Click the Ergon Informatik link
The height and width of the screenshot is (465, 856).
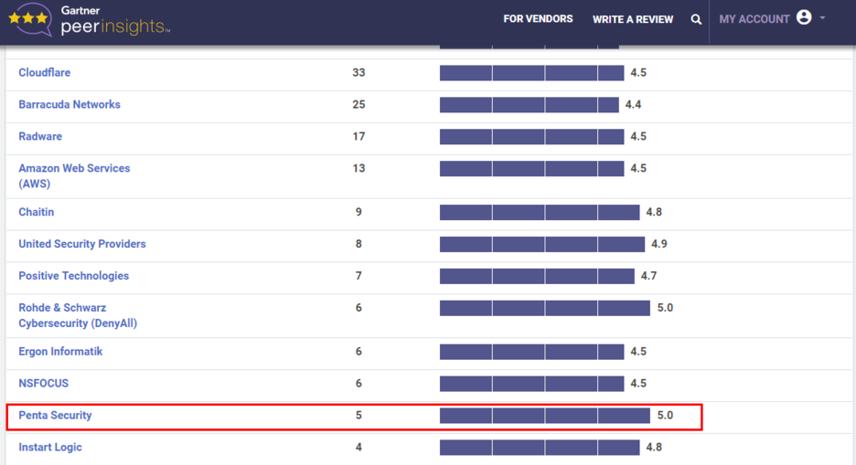pyautogui.click(x=60, y=352)
